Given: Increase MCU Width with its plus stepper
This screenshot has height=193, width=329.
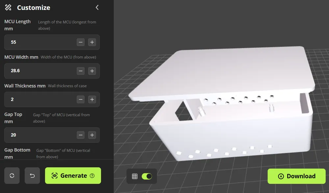Looking at the screenshot, I should point(92,71).
